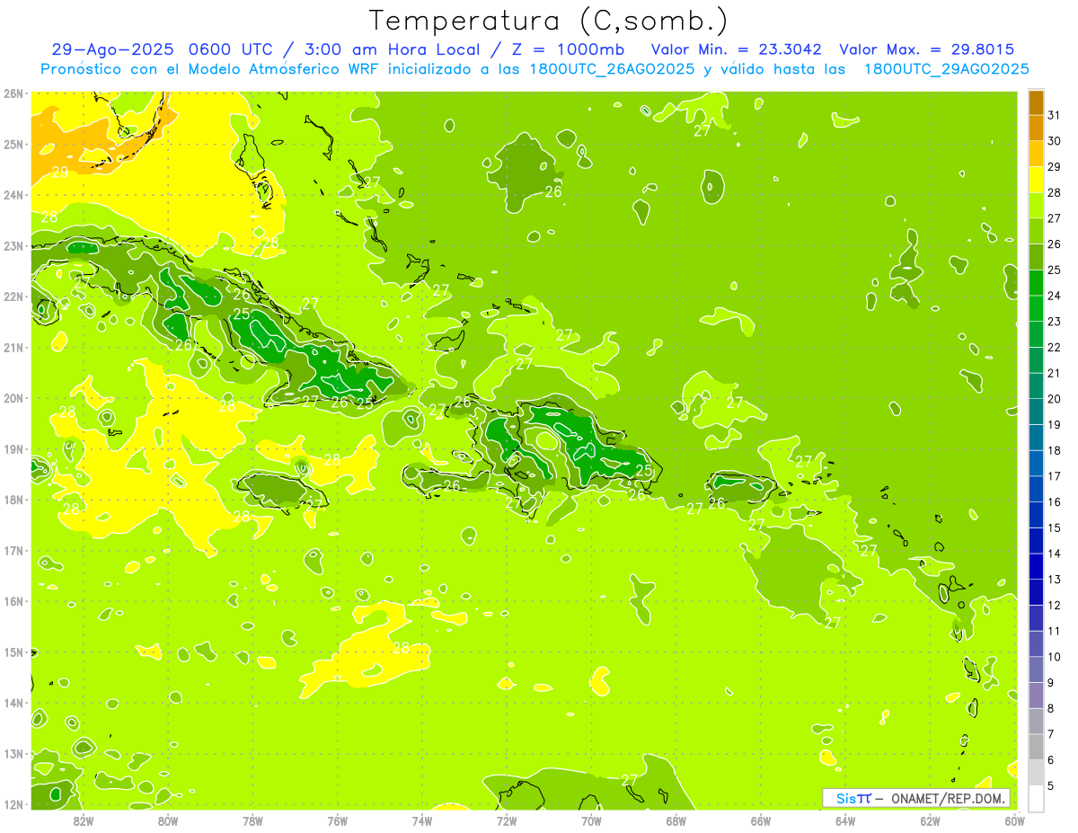Click the longitude label "64W"
This screenshot has width=1078, height=833.
point(845,821)
